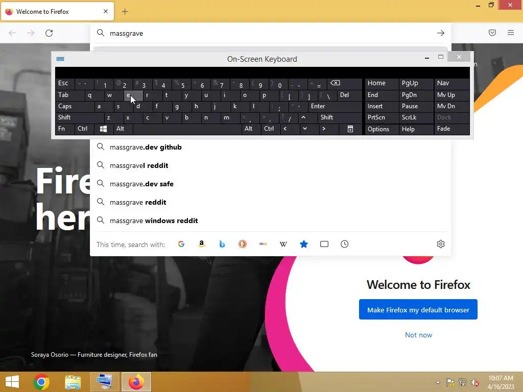The height and width of the screenshot is (392, 523).
Task: Click the PrtScn key on keyboard
Action: coord(382,117)
